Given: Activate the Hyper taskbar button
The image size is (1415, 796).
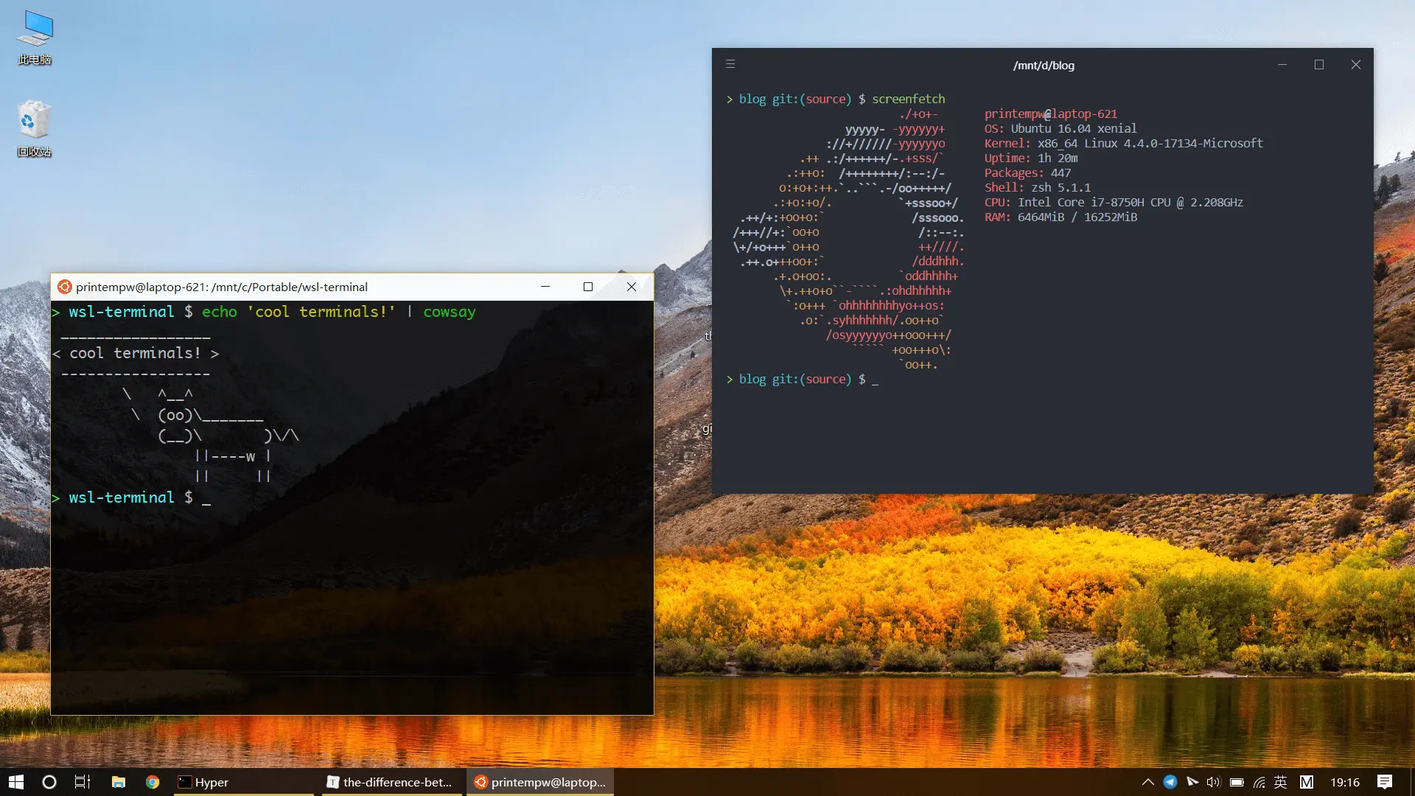Looking at the screenshot, I should [243, 781].
